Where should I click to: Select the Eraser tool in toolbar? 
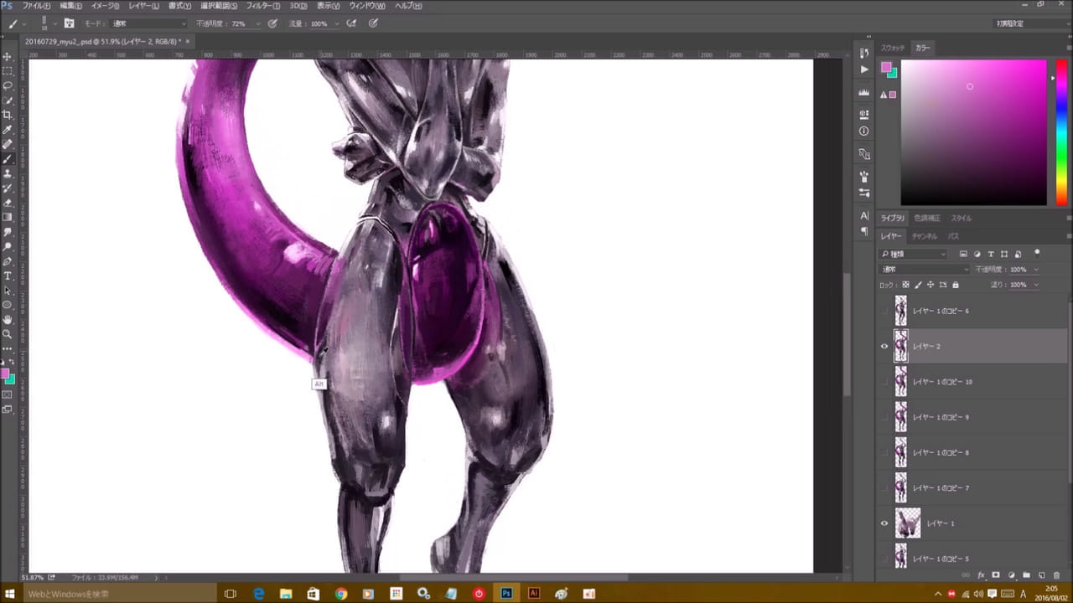tap(8, 202)
